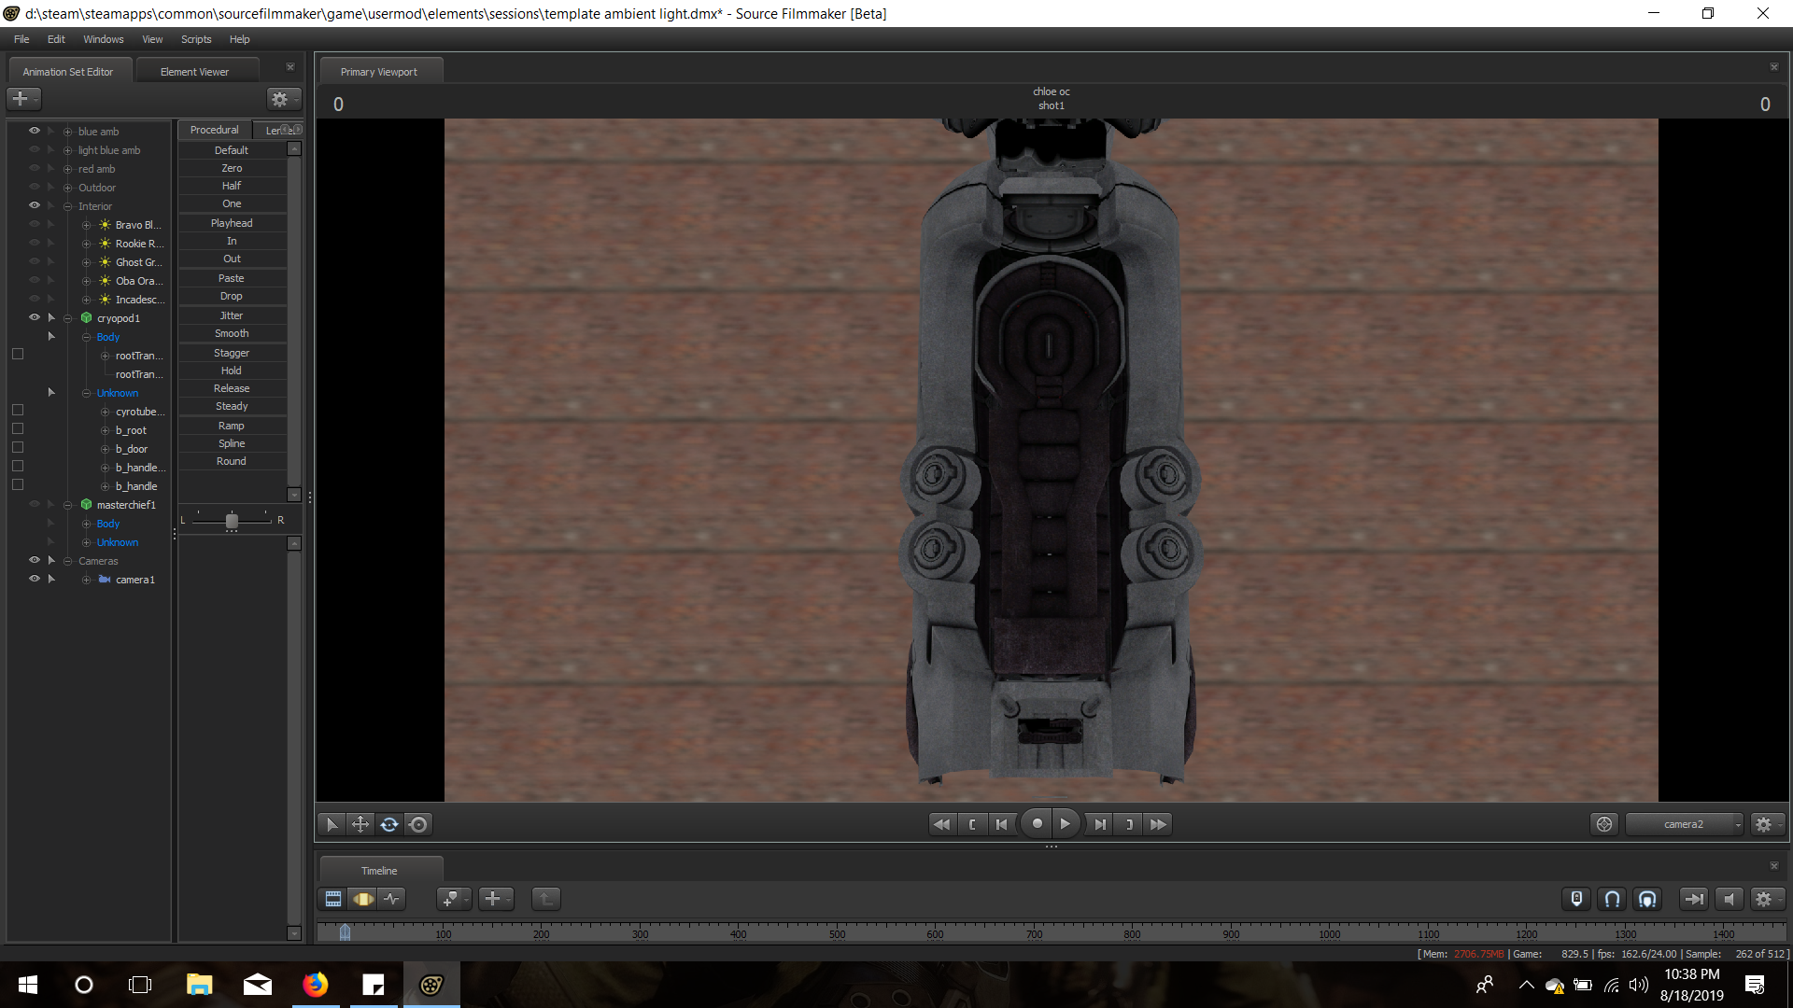The width and height of the screenshot is (1793, 1008).
Task: Apply the Smooth procedural preset
Action: 232,333
